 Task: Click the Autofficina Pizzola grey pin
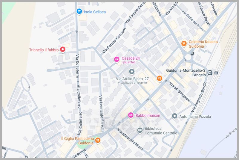tap(174, 116)
